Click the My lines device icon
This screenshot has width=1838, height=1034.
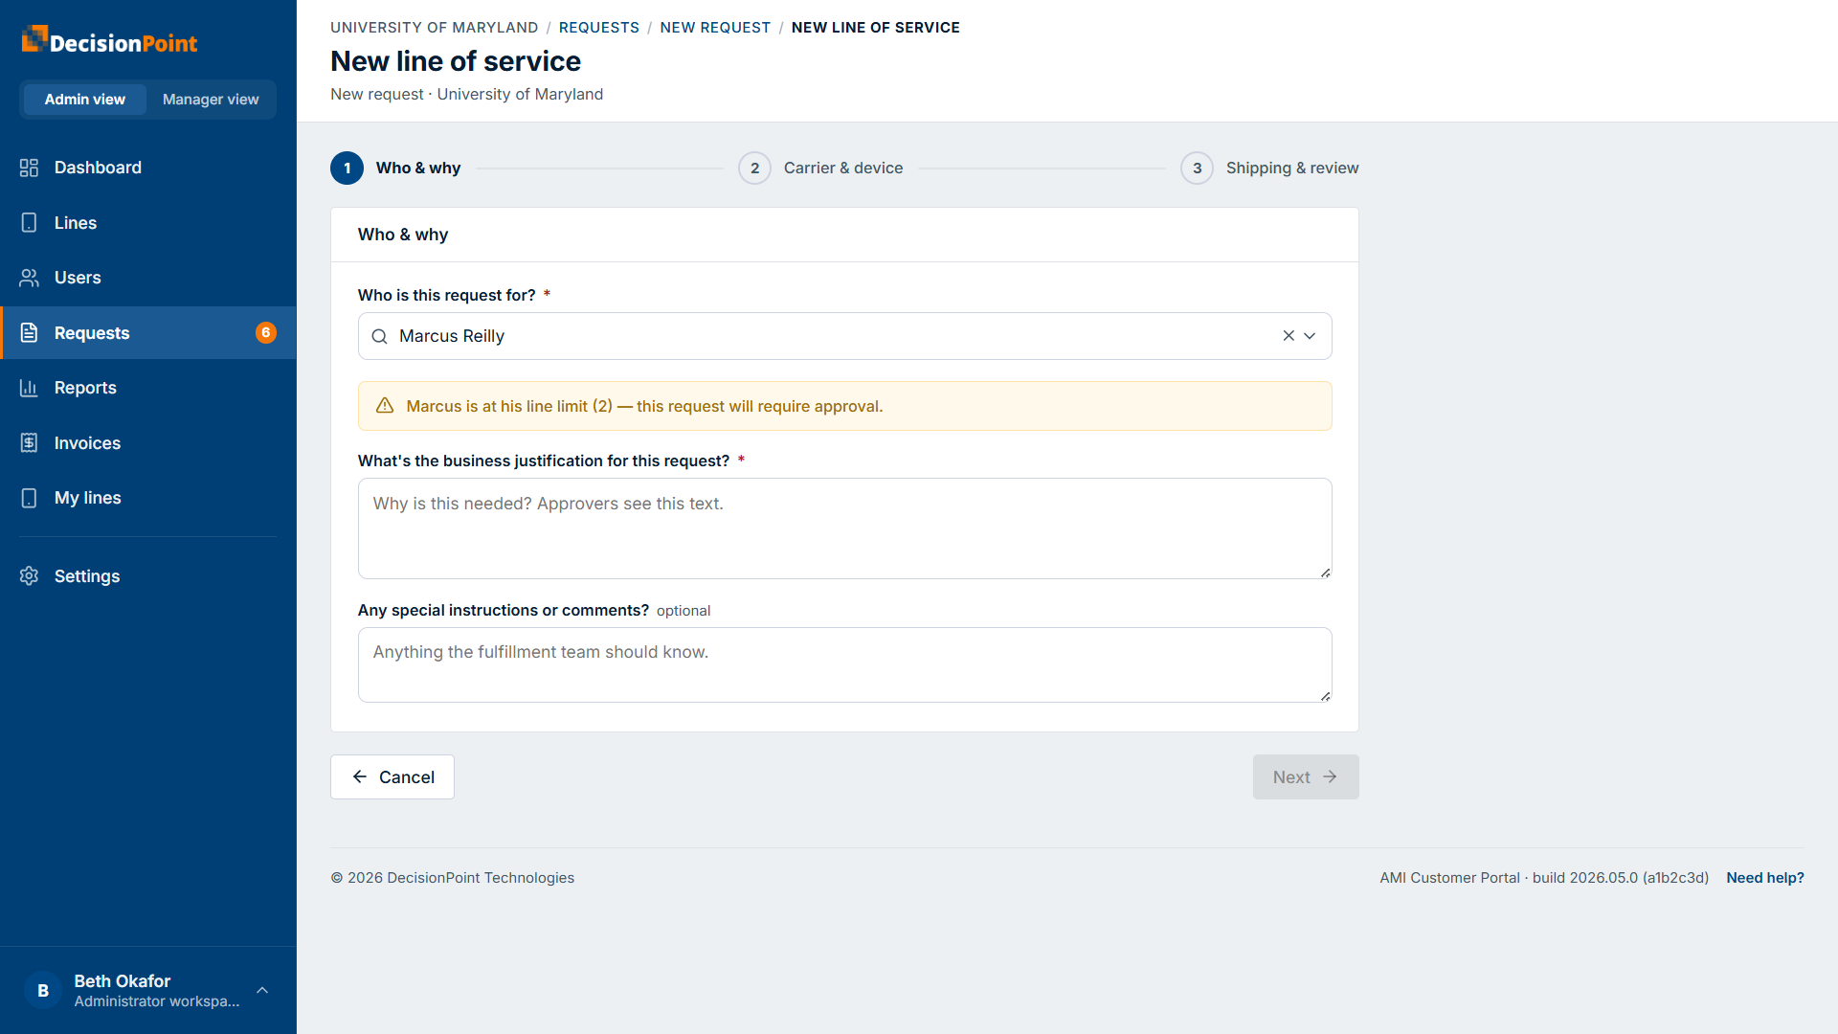(x=29, y=498)
